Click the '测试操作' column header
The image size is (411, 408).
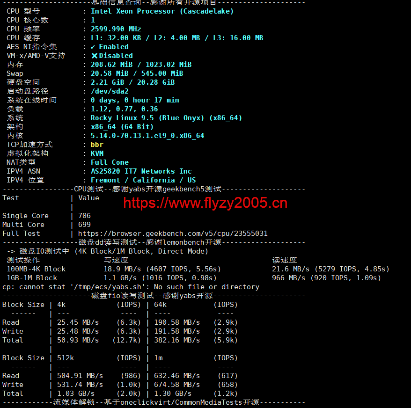tap(23, 260)
